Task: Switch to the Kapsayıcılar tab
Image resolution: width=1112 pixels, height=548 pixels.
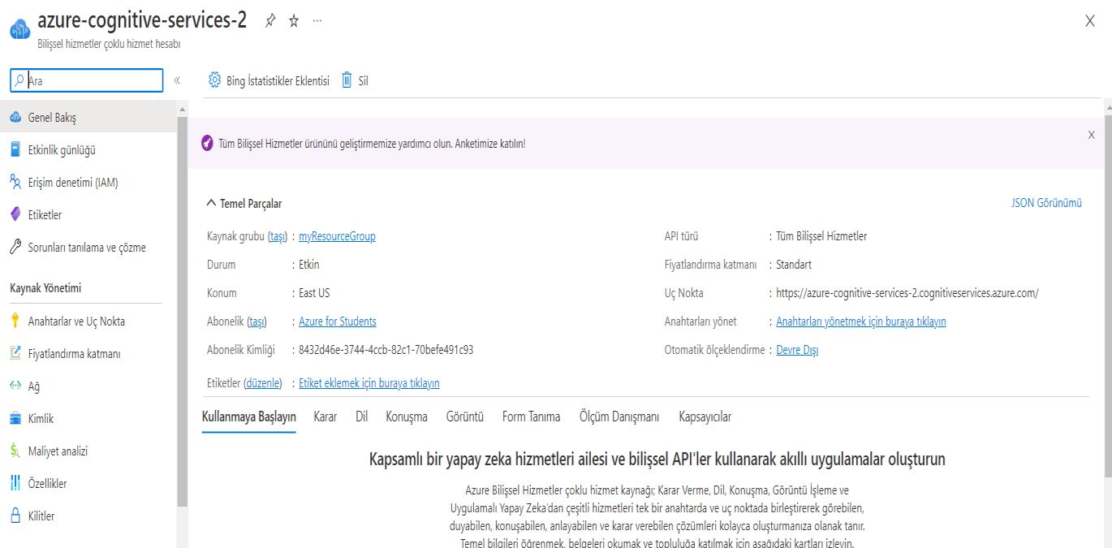Action: 705,416
